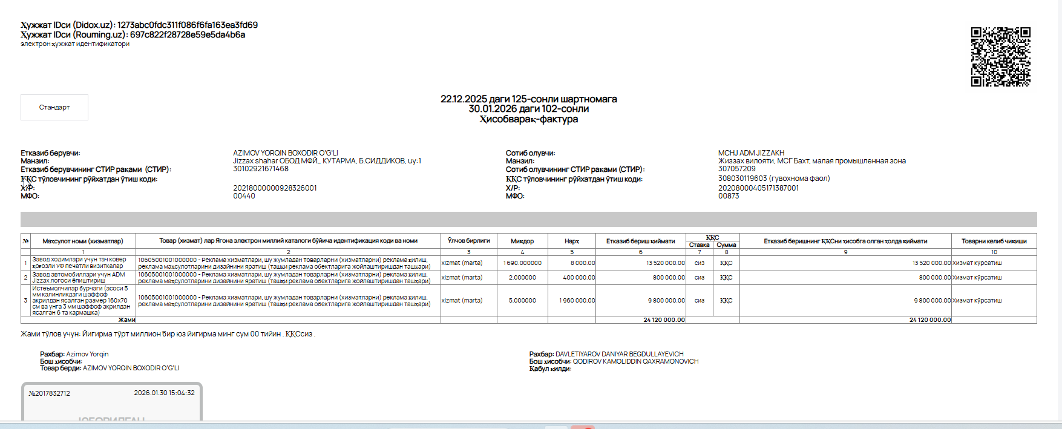The height and width of the screenshot is (429, 1062).
Task: Click the 'Сотиб олувчи:' label
Action: [530, 153]
